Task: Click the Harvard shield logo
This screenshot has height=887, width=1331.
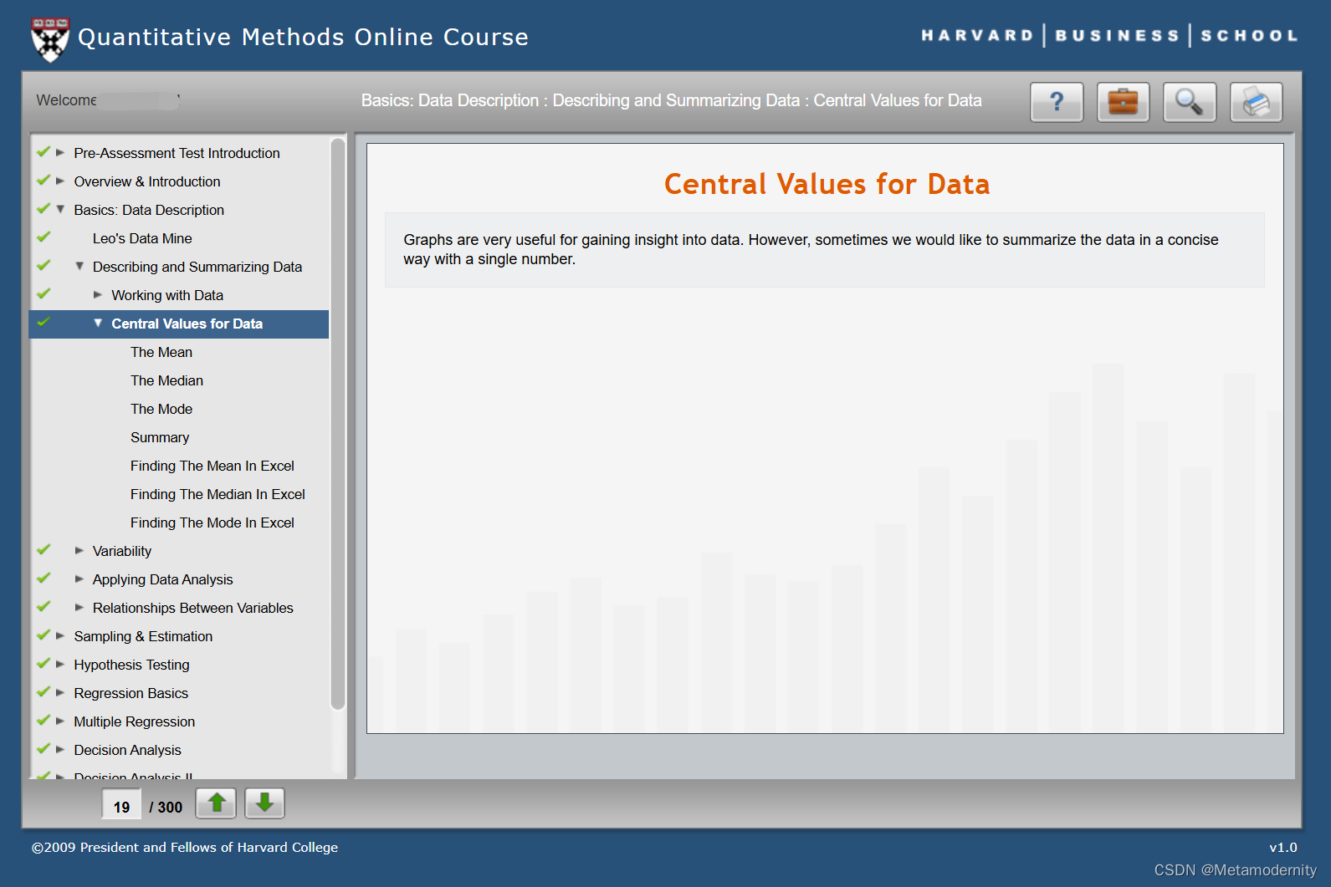Action: coord(50,39)
